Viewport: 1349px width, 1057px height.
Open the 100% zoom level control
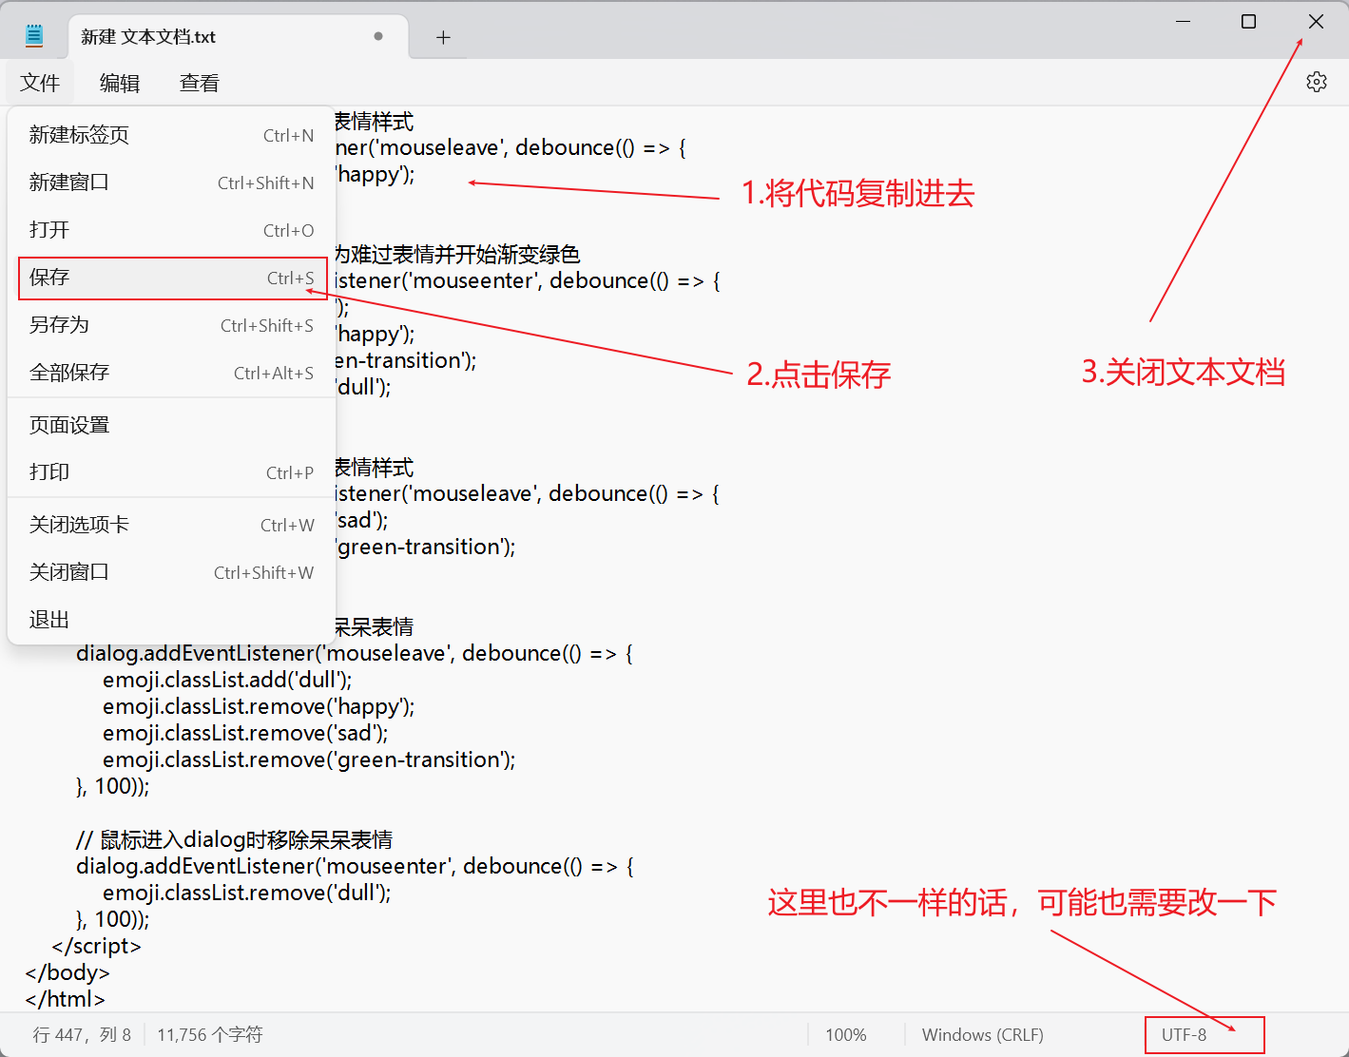point(846,1035)
